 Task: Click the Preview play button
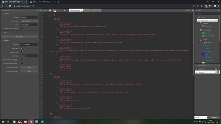[65, 10]
